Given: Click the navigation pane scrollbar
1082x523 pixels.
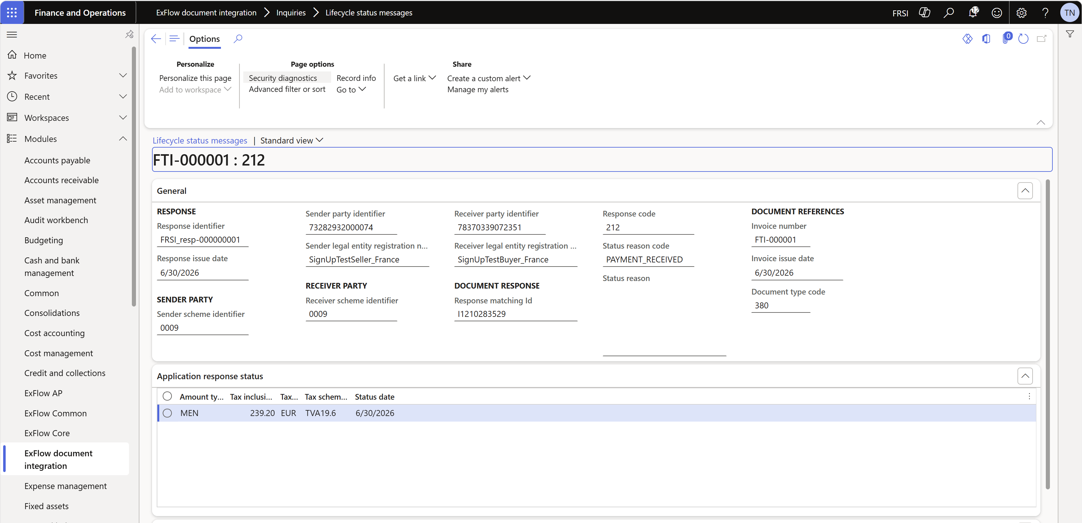Looking at the screenshot, I should click(134, 177).
